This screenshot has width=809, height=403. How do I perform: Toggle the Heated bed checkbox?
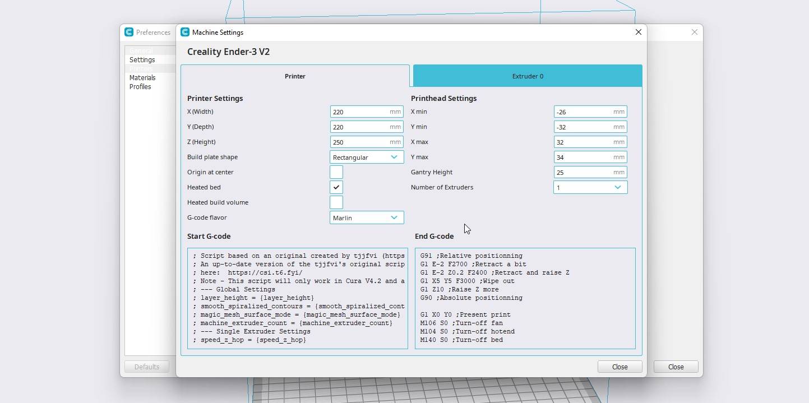[336, 187]
